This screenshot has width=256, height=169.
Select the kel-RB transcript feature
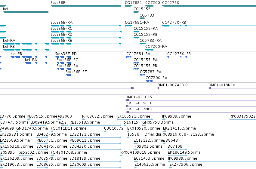click(26, 50)
